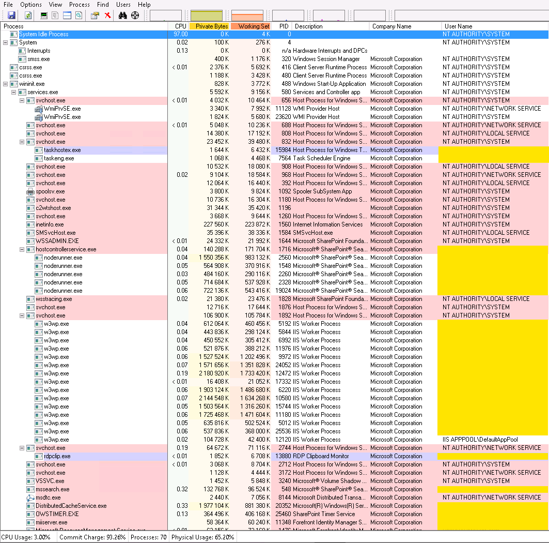The width and height of the screenshot is (549, 543).
Task: Click the printer icon of spoolsv.exe
Action: [30, 191]
